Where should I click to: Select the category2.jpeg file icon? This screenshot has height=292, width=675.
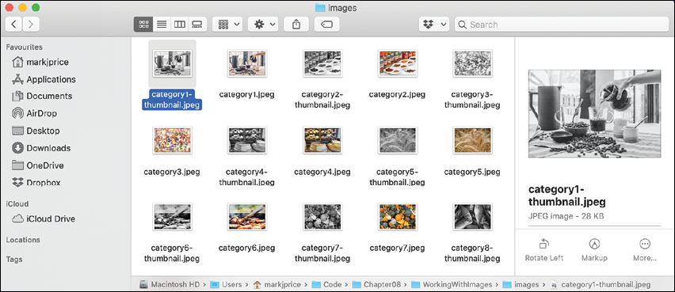[398, 63]
